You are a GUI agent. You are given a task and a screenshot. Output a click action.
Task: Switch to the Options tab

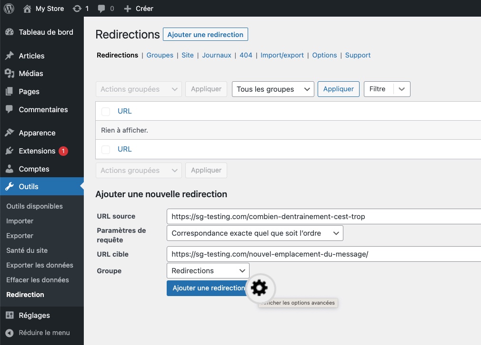click(x=324, y=55)
